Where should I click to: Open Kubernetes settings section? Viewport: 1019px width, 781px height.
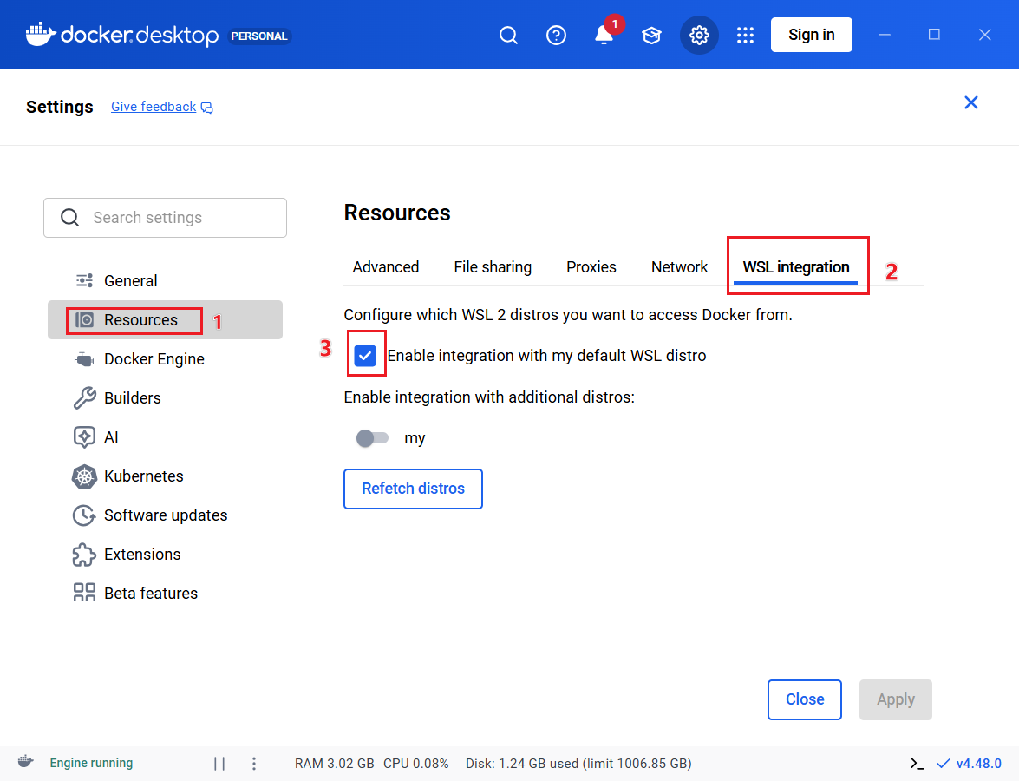coord(143,476)
